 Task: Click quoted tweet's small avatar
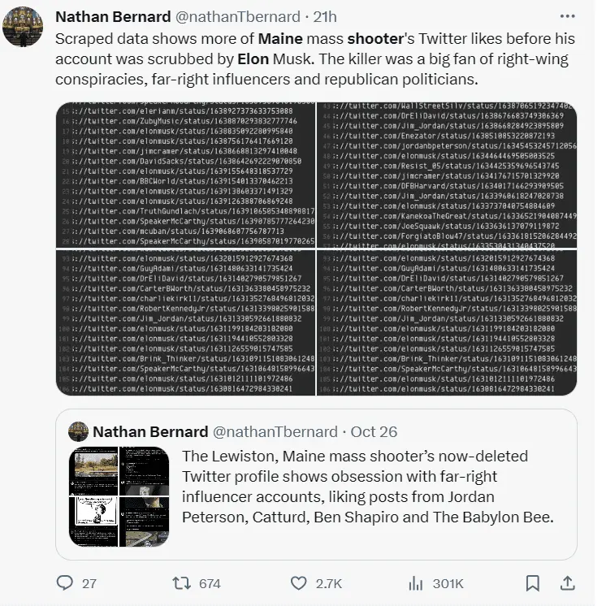(x=78, y=431)
